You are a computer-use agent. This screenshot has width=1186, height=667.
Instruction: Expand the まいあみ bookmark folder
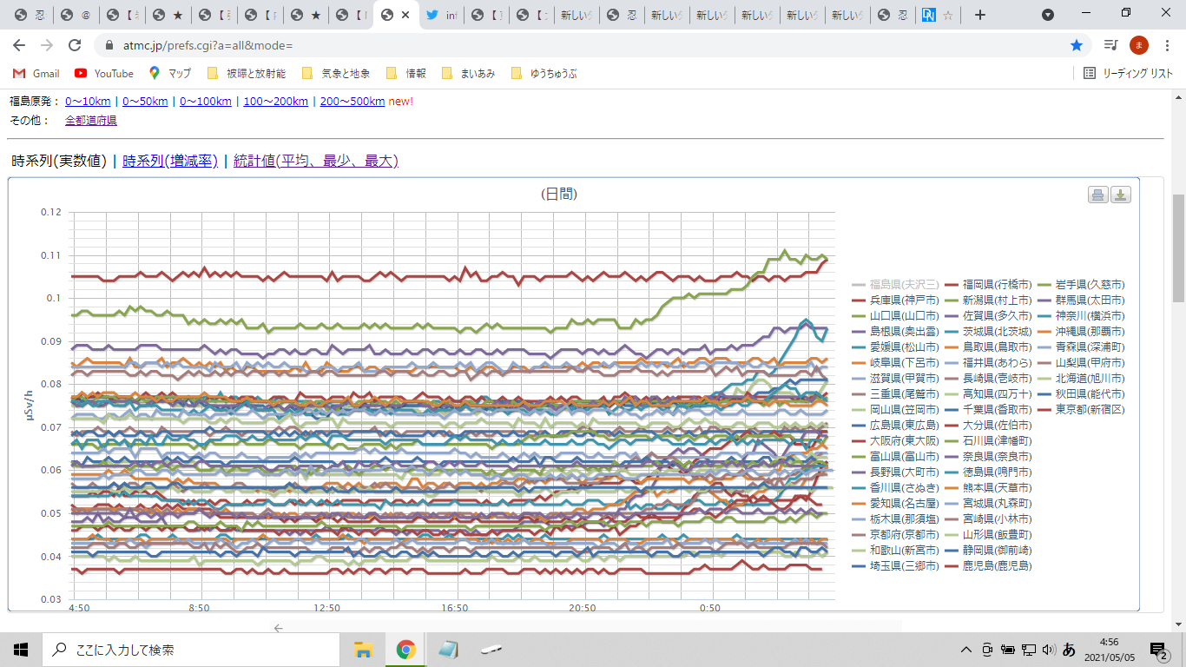(469, 74)
